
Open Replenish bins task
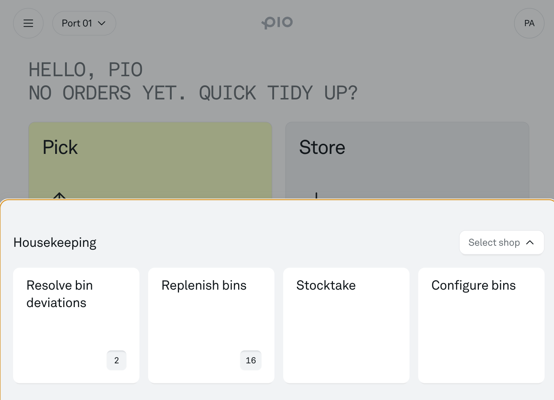[x=211, y=325]
